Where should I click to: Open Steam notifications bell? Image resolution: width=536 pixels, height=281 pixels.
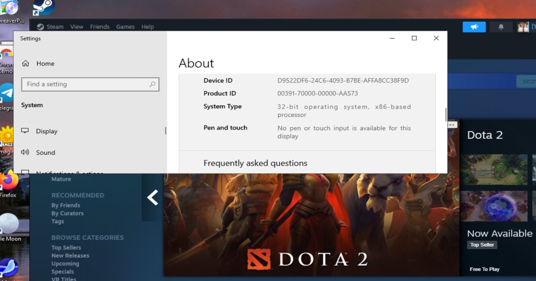[501, 27]
